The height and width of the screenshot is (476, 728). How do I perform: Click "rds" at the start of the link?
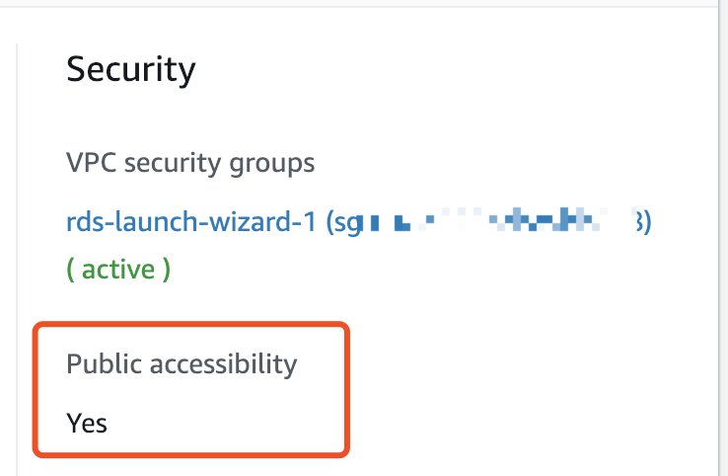pos(85,222)
